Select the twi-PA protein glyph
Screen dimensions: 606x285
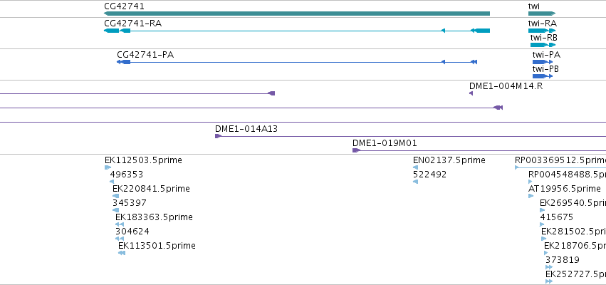coord(543,62)
